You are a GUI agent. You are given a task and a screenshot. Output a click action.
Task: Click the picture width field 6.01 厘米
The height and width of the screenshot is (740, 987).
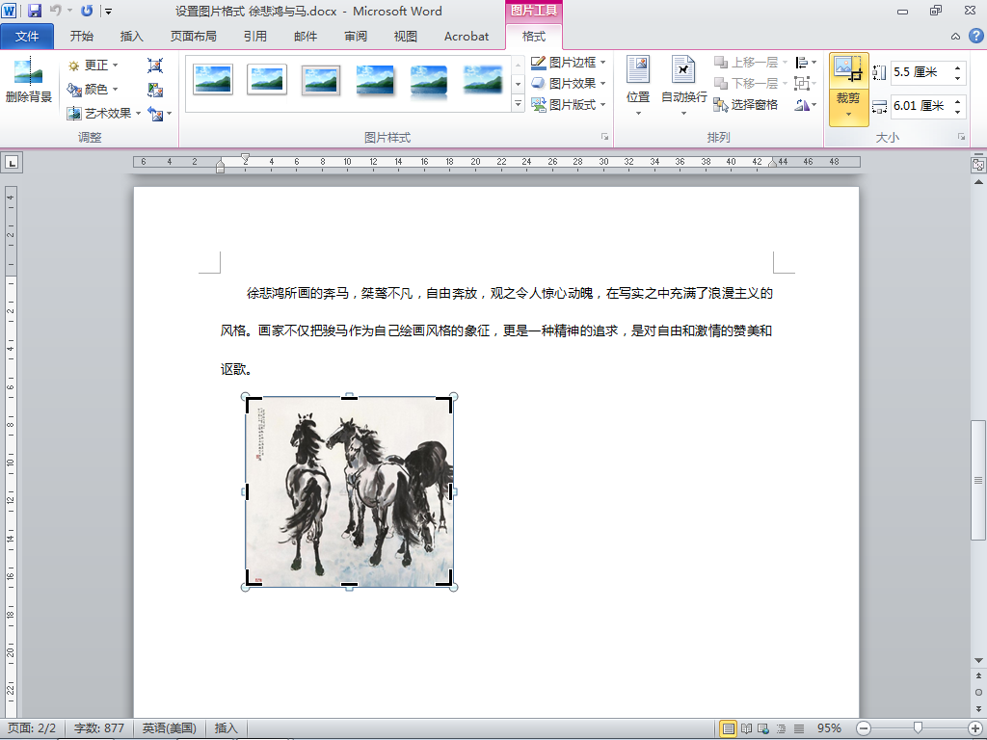click(920, 106)
